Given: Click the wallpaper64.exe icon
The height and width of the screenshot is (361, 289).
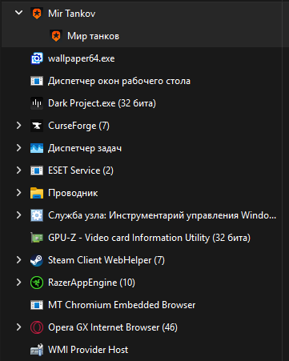Looking at the screenshot, I should click(37, 58).
